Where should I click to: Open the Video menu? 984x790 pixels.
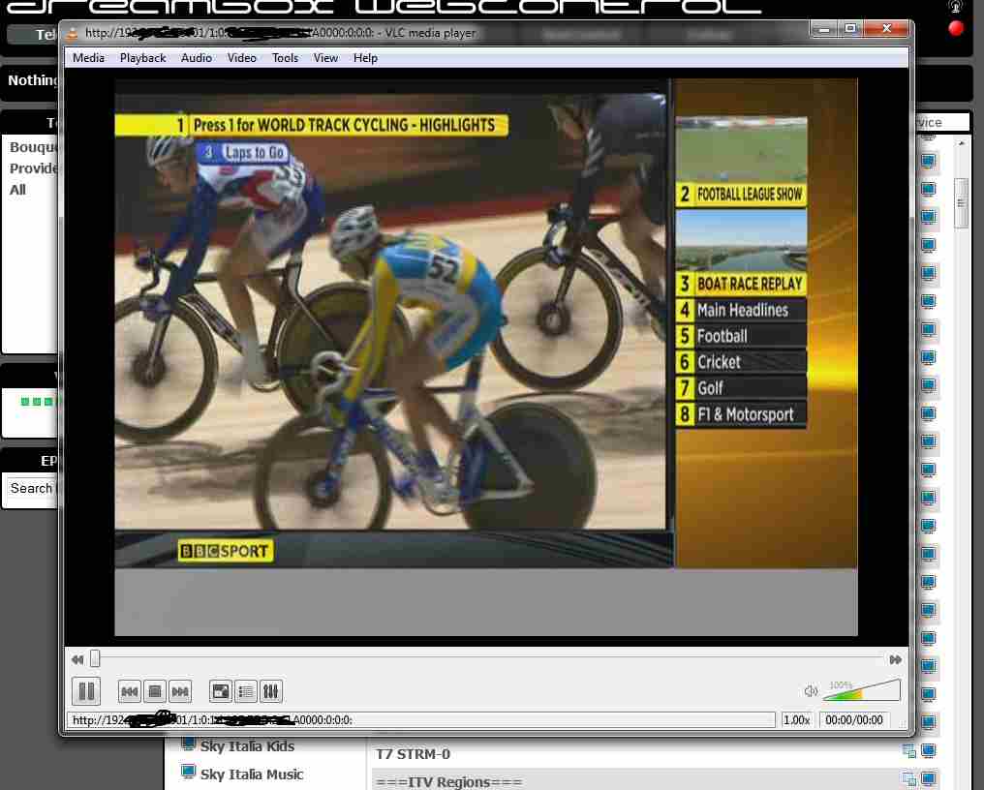click(x=241, y=58)
